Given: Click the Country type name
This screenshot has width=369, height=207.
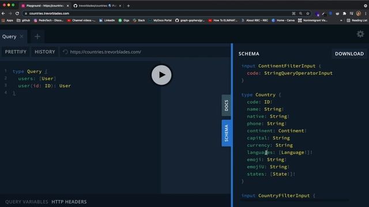Looking at the screenshot, I should pos(265,95).
